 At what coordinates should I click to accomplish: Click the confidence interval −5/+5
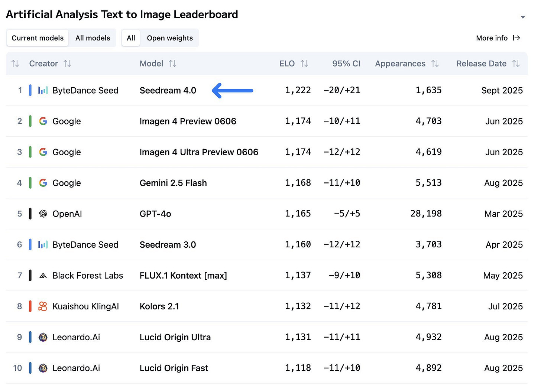click(x=347, y=214)
